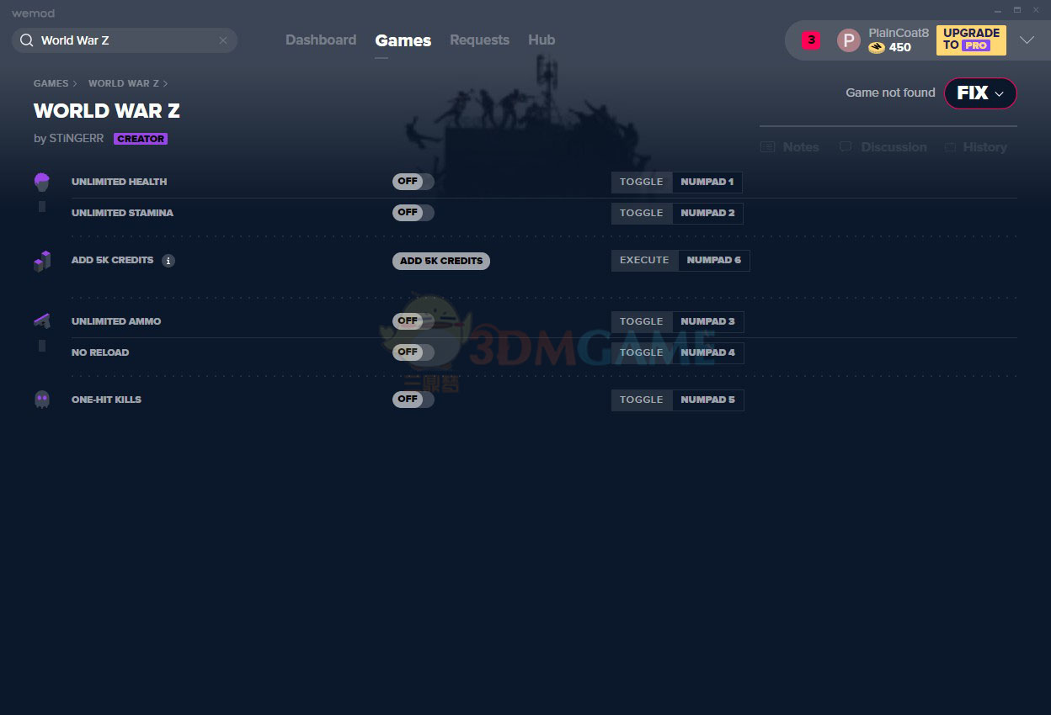Switch to the Dashboard tab
The width and height of the screenshot is (1051, 715).
(x=321, y=40)
